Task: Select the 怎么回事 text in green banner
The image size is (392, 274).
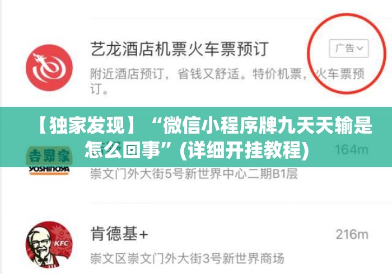Action: (x=123, y=151)
